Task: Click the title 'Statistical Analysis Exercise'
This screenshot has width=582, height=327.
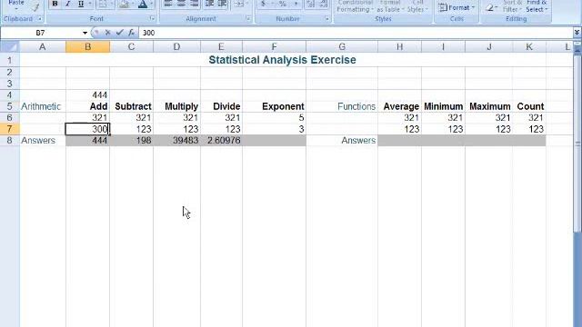Action: click(282, 60)
